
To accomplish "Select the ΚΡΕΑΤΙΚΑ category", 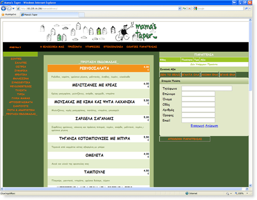I will point(21,75).
